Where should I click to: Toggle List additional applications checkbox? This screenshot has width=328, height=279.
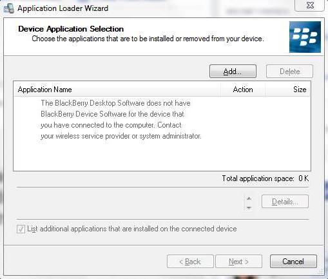[21, 229]
